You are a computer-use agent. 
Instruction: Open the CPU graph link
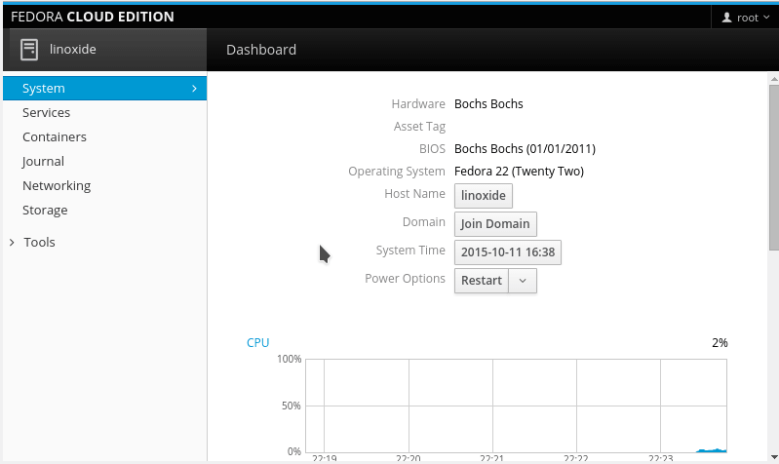[x=257, y=343]
